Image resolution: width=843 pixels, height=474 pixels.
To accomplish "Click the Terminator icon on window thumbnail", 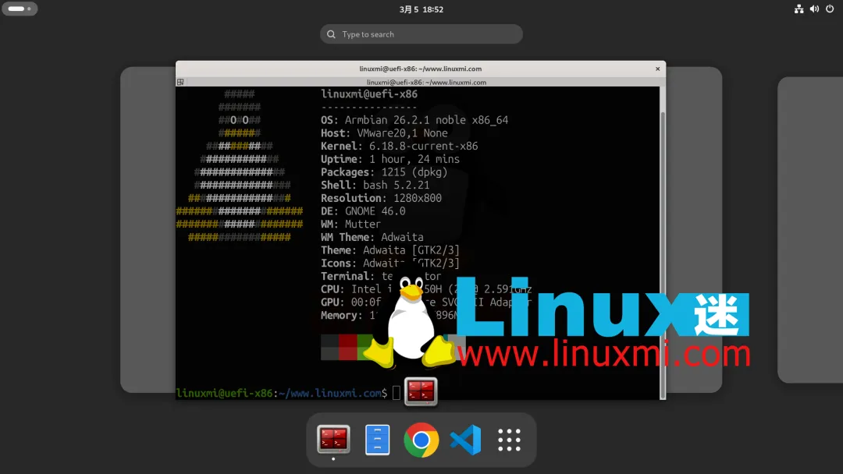I will click(x=421, y=391).
